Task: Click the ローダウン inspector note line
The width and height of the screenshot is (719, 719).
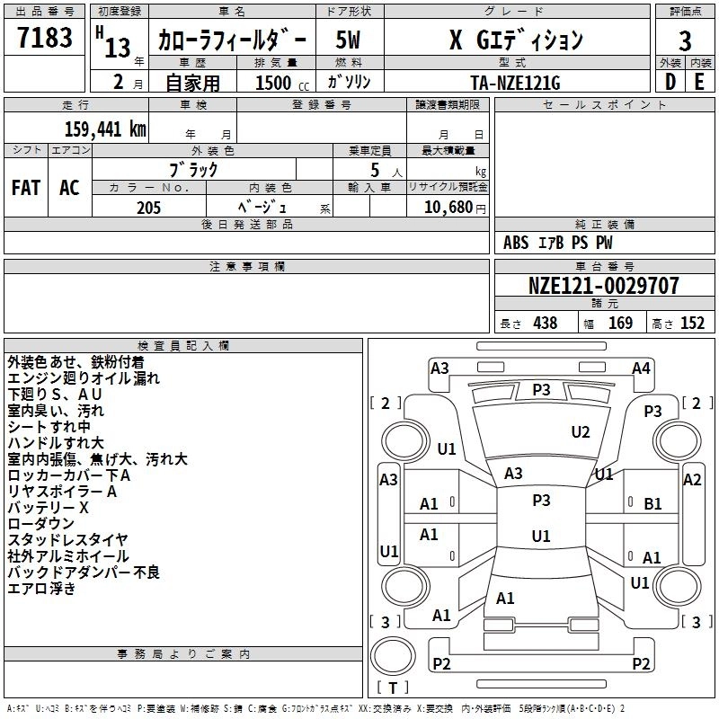Action: 41,524
